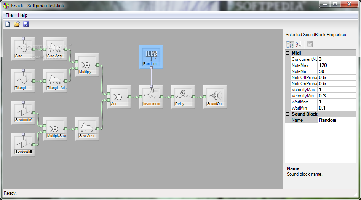Image resolution: width=361 pixels, height=200 pixels.
Task: Edit the WaitMax value 1
Action: [x=337, y=102]
